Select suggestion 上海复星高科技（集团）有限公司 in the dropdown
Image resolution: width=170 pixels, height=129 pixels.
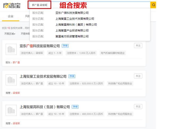tap(76, 25)
